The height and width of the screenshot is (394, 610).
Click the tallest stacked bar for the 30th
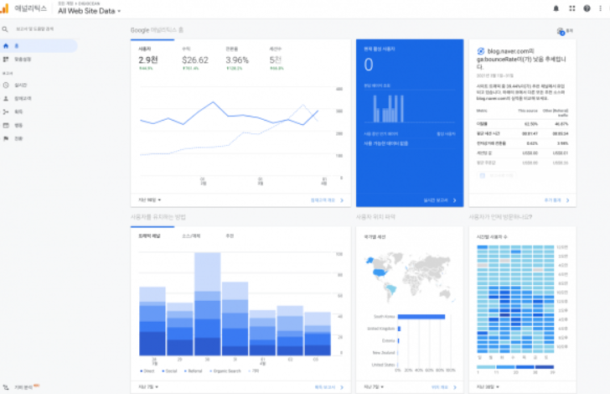[207, 304]
